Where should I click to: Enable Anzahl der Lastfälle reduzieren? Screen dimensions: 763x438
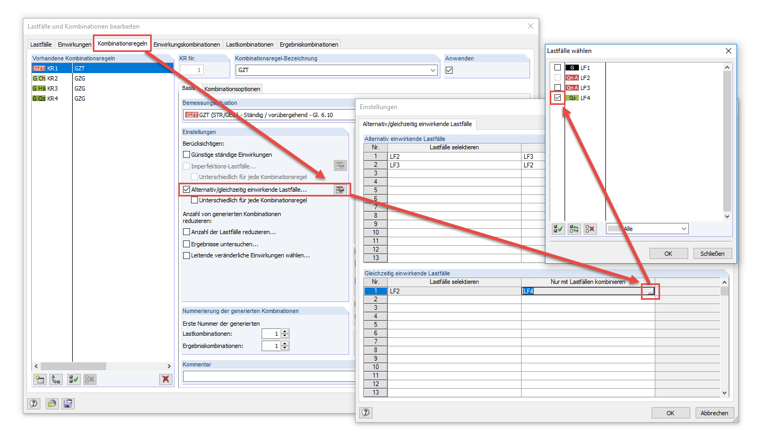click(186, 232)
